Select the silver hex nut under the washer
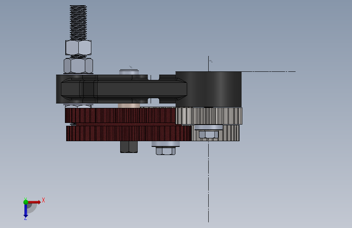The height and width of the screenshot is (228, 352). pyautogui.click(x=166, y=151)
